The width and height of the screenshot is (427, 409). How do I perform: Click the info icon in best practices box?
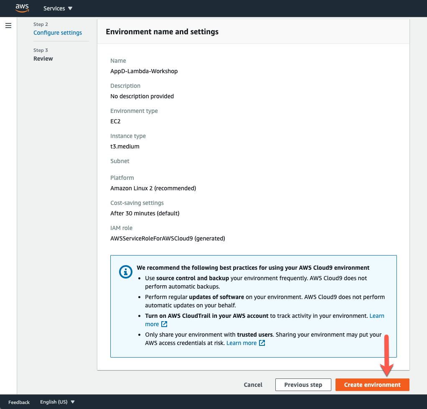point(125,271)
